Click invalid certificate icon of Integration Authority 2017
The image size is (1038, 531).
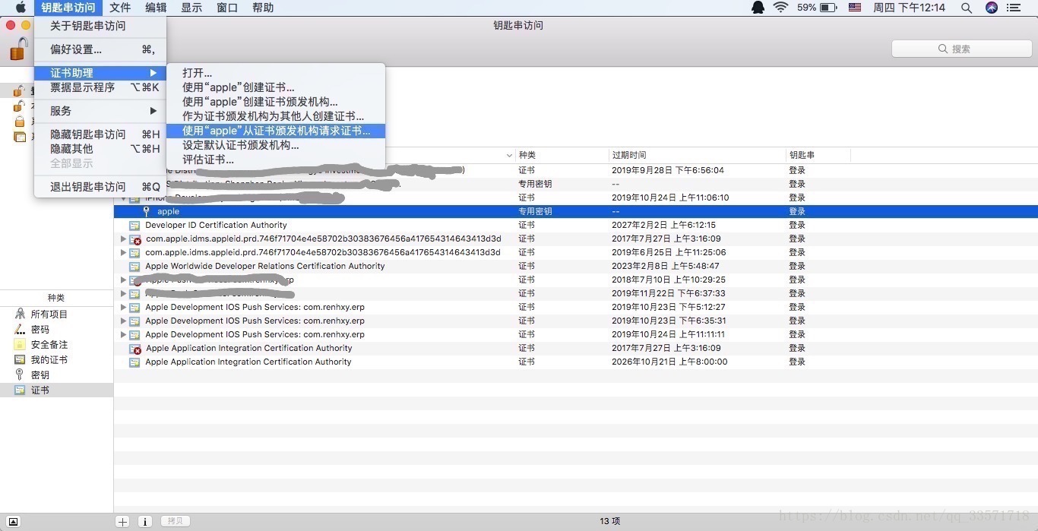(x=134, y=349)
